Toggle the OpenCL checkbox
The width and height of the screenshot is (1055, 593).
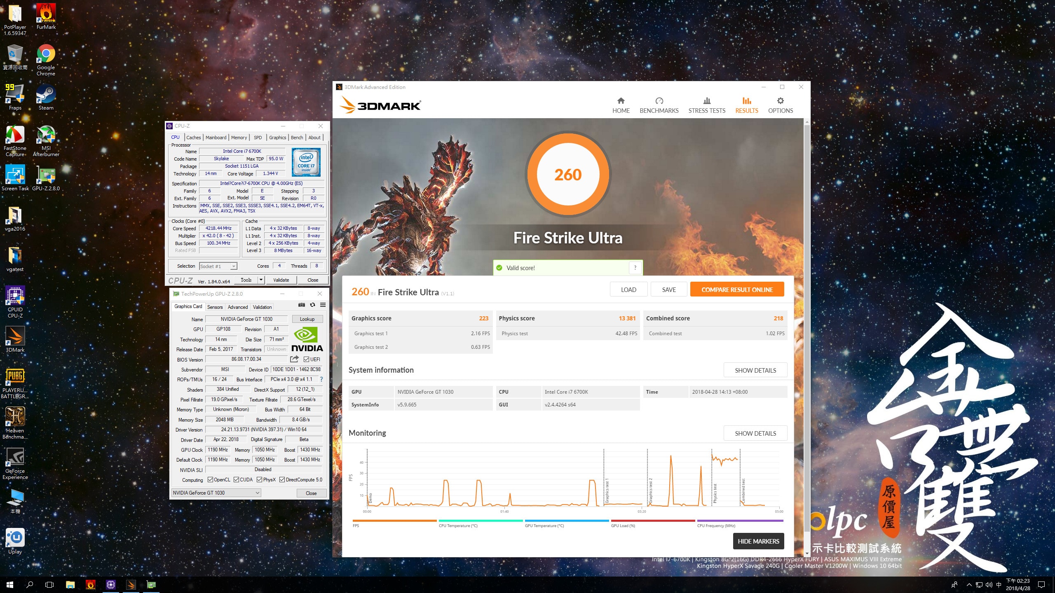(x=210, y=480)
